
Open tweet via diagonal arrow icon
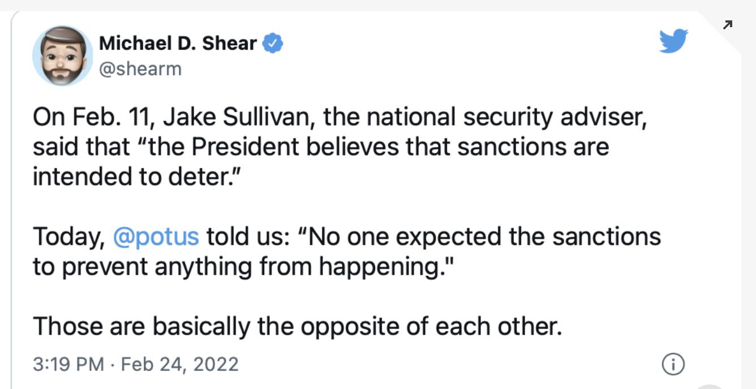(x=728, y=24)
